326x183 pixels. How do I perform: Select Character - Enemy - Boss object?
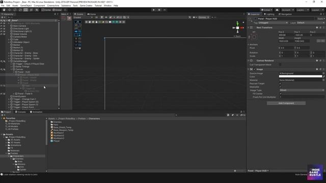click(25, 53)
